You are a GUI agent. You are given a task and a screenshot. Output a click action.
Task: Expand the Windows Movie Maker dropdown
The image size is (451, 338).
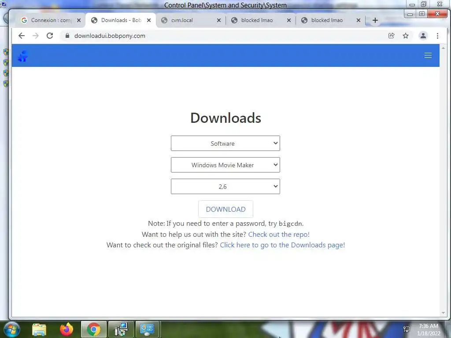pos(225,165)
